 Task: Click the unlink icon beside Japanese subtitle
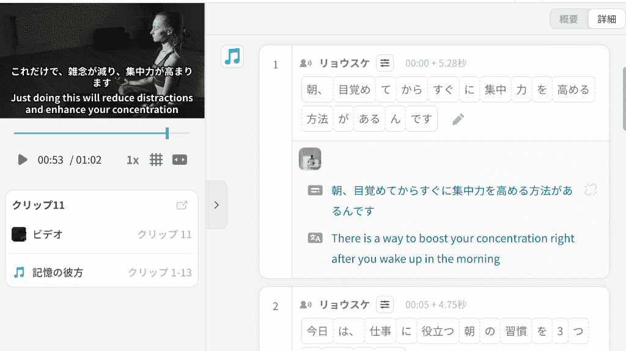pos(591,190)
